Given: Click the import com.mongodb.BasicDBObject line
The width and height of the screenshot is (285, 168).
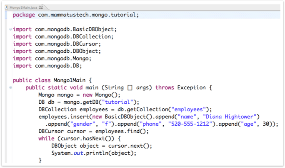Looking at the screenshot, I should pos(65,29).
